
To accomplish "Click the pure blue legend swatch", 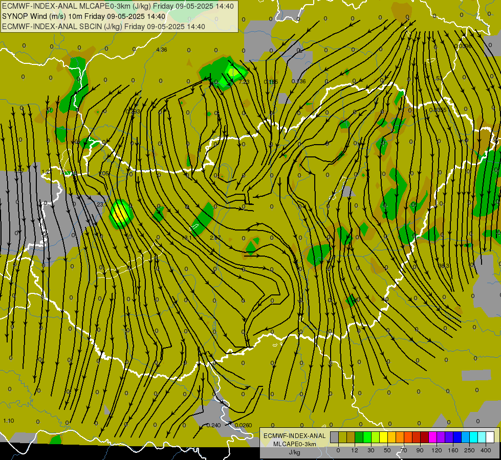I will pos(458,437).
